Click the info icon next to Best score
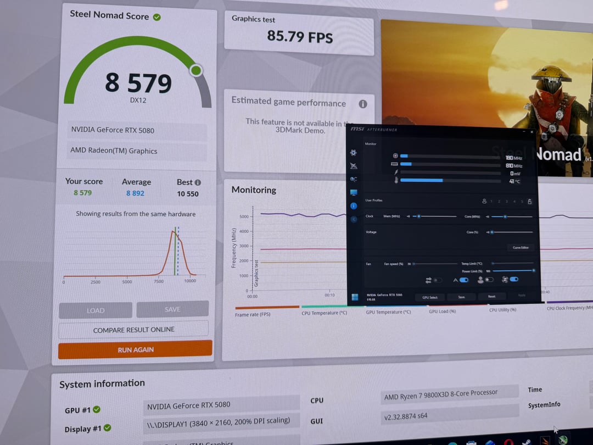 [x=198, y=182]
